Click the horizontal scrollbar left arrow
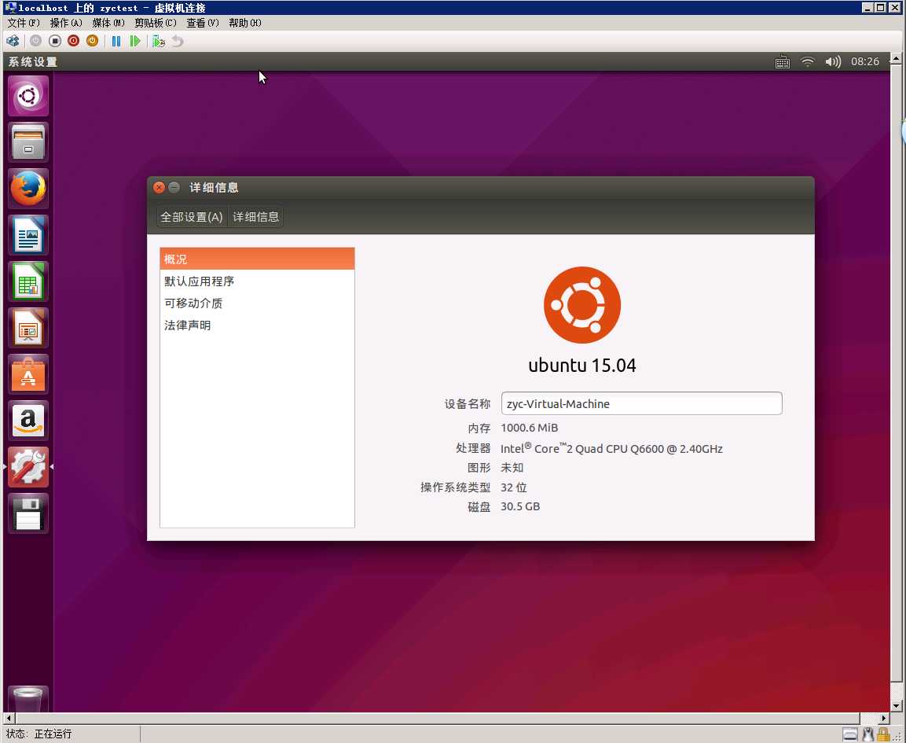 click(9, 718)
